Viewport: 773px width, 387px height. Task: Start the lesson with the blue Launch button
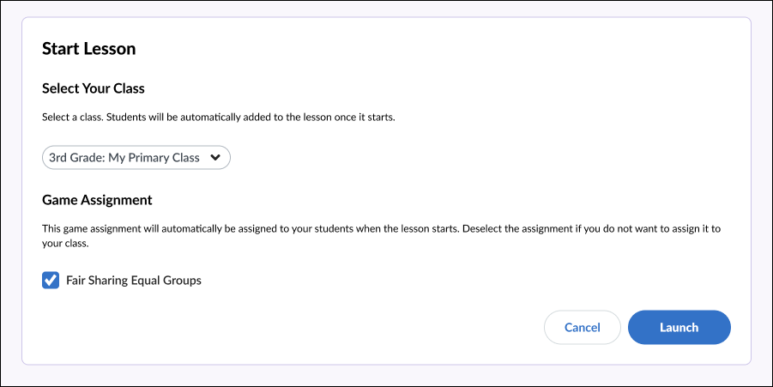679,327
